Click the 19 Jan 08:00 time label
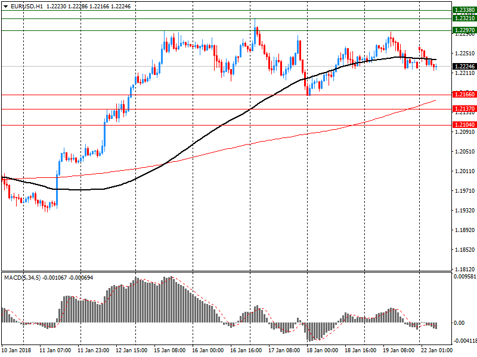 (398, 350)
